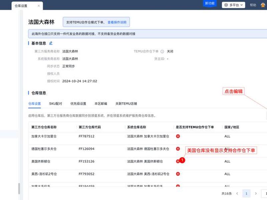The height and width of the screenshot is (200, 267).
Task: Edit basic info via the pencil icon
Action: [x=51, y=43]
